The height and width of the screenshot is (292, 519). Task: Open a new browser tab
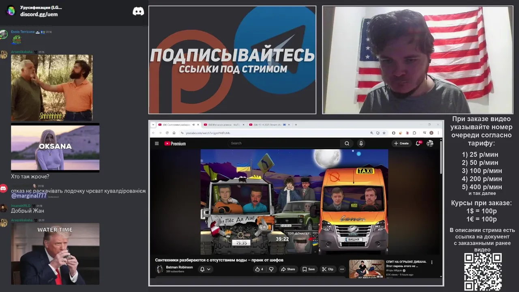(x=296, y=125)
